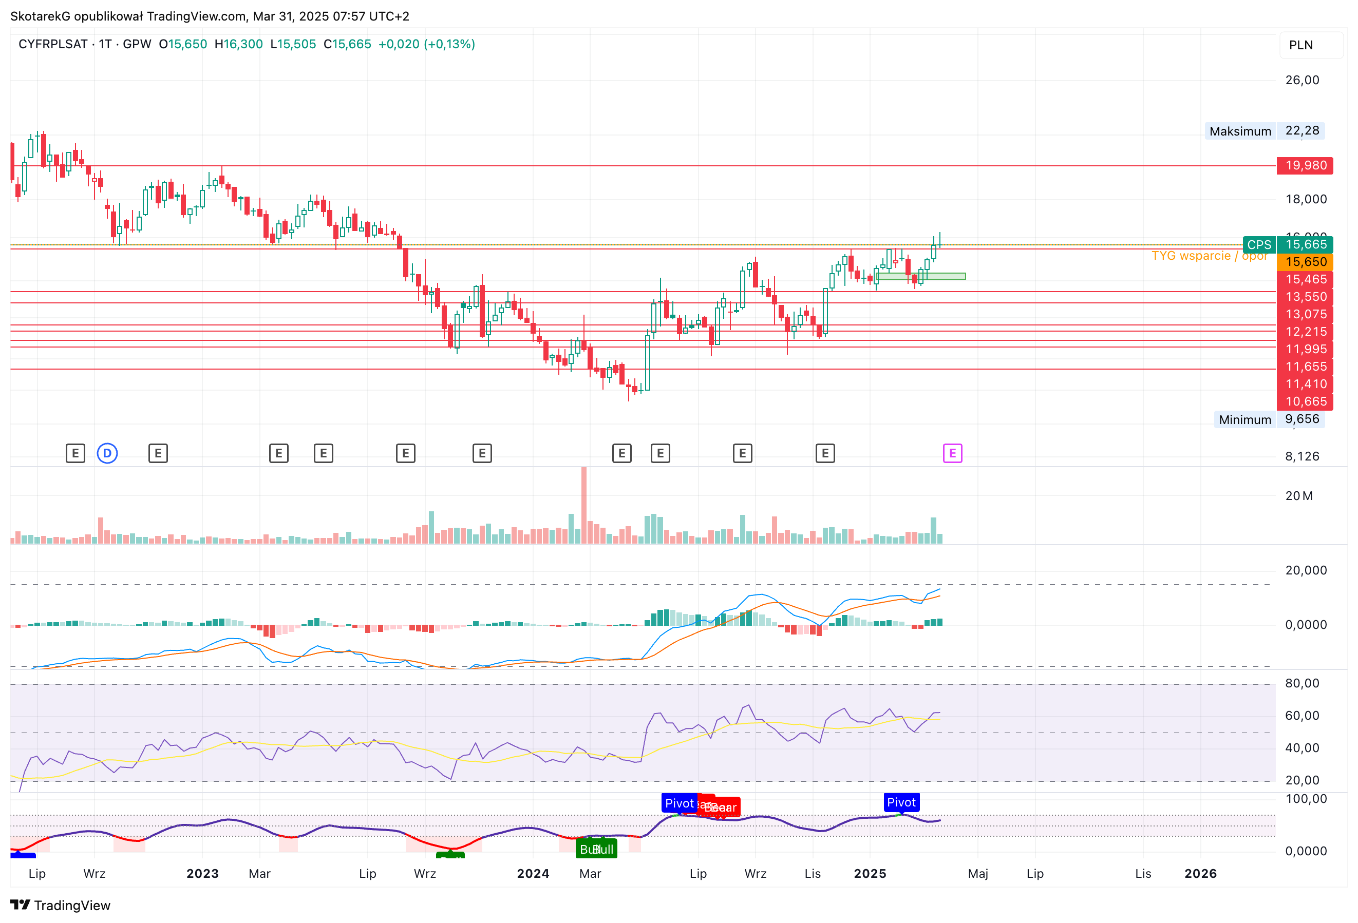Select the orange 15,650 price label
This screenshot has width=1358, height=923.
[1306, 262]
